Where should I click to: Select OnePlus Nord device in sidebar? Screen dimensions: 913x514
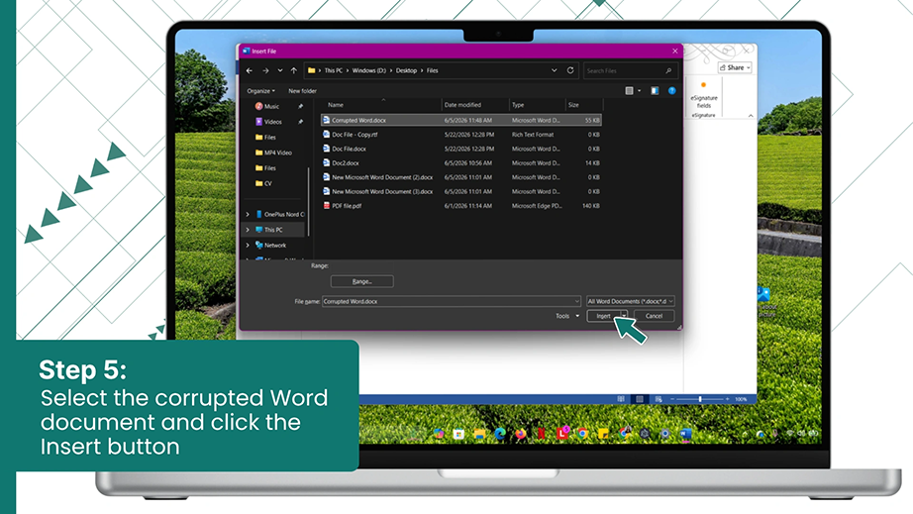pyautogui.click(x=279, y=214)
